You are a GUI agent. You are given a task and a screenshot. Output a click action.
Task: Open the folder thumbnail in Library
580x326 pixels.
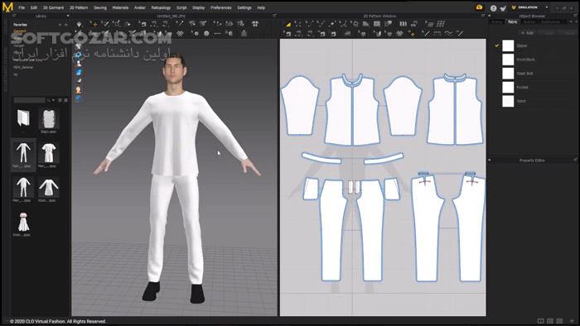(x=23, y=118)
